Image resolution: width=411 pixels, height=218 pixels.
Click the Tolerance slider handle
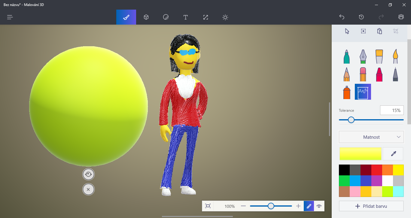tap(351, 120)
